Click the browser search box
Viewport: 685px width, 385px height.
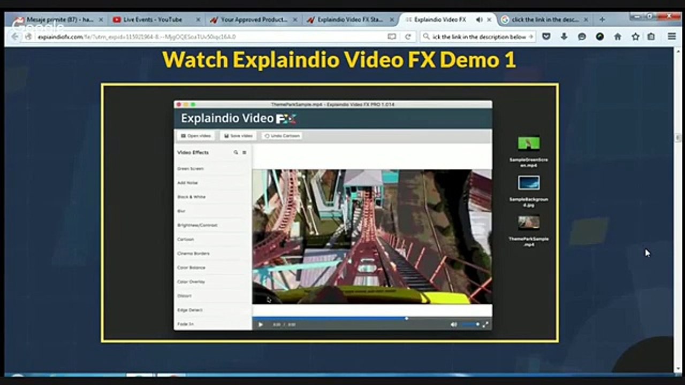point(478,37)
